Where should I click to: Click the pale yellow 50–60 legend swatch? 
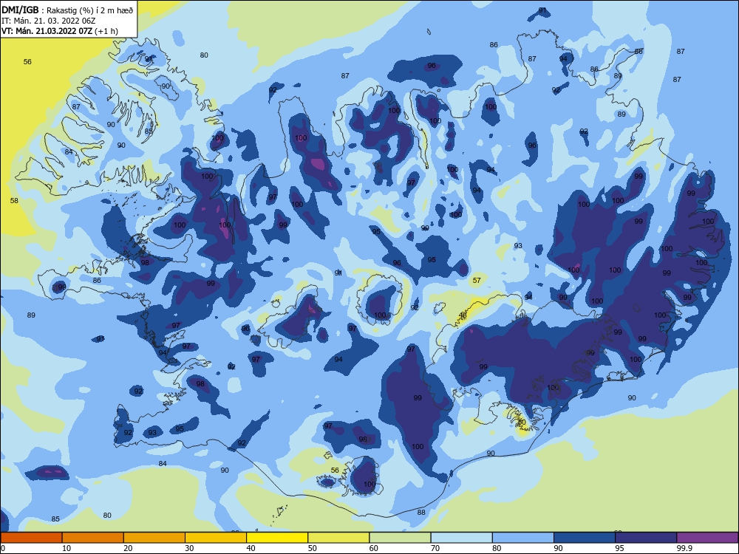(338, 538)
